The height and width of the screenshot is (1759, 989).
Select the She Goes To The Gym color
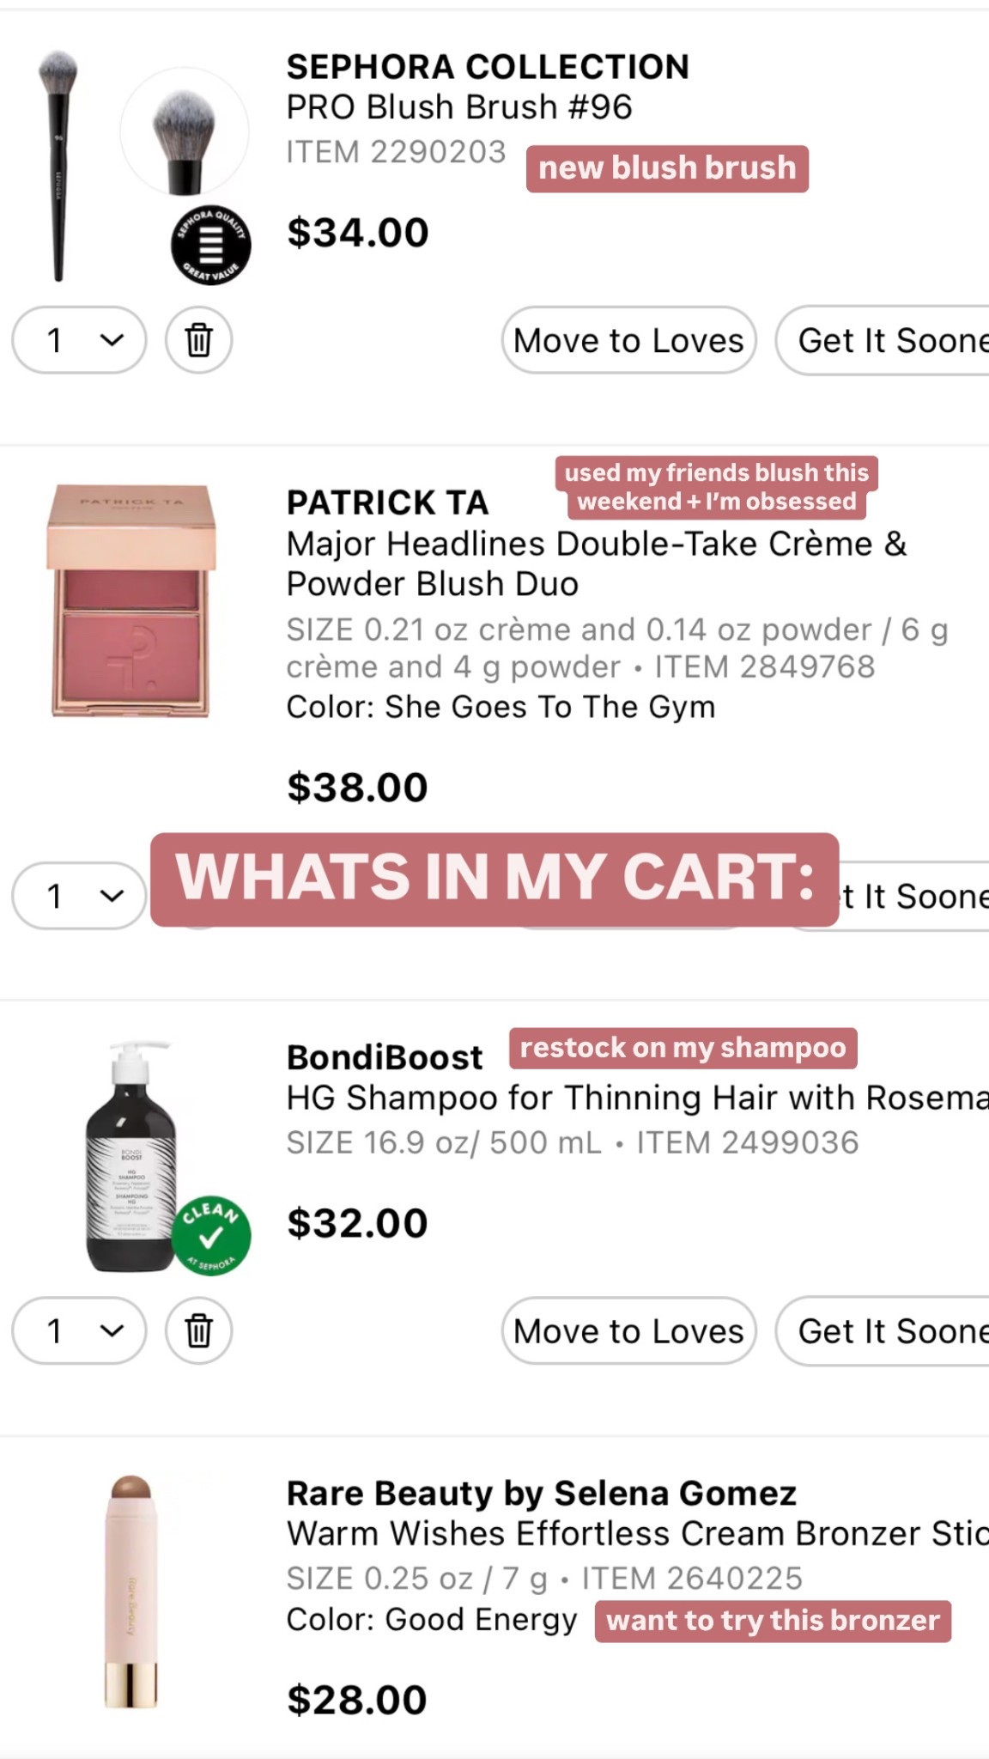[x=504, y=707]
